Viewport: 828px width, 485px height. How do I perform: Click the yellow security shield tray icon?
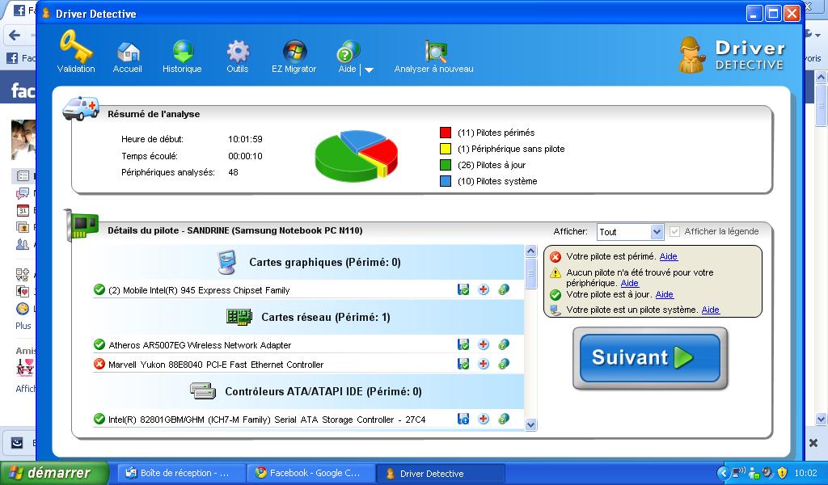coord(783,473)
